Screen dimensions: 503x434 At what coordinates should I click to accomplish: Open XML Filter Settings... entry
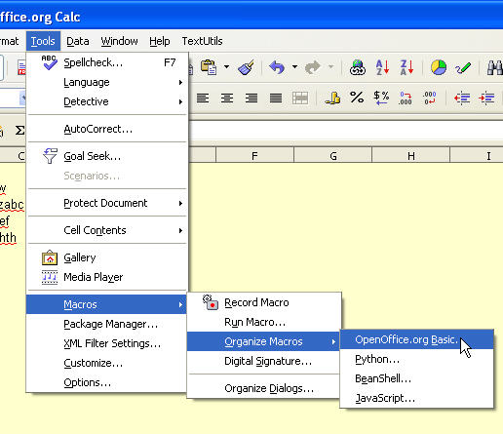coord(107,343)
